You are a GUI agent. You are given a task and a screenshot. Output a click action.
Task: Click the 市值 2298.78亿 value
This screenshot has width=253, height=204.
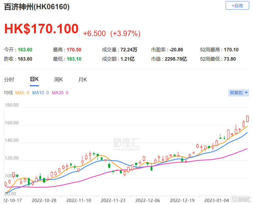tap(175, 59)
